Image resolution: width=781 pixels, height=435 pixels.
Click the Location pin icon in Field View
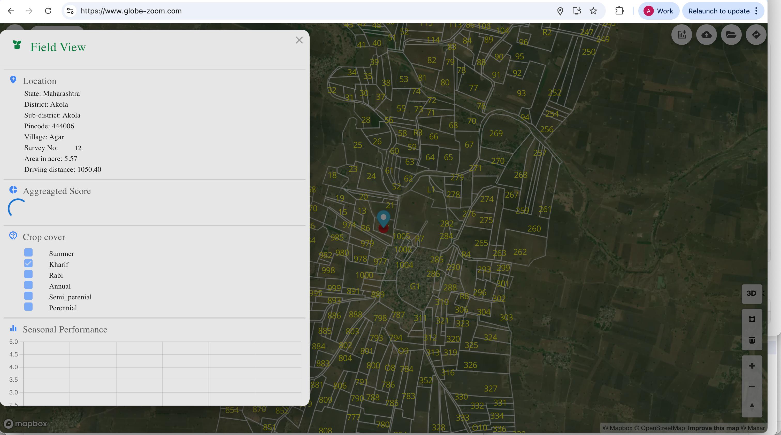click(13, 80)
